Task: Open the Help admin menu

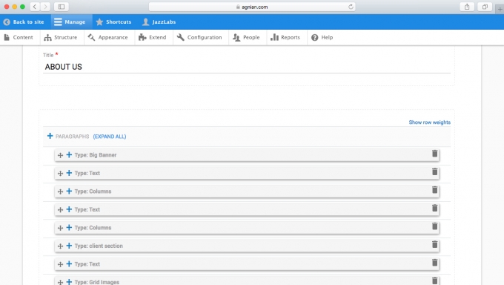Action: tap(322, 37)
